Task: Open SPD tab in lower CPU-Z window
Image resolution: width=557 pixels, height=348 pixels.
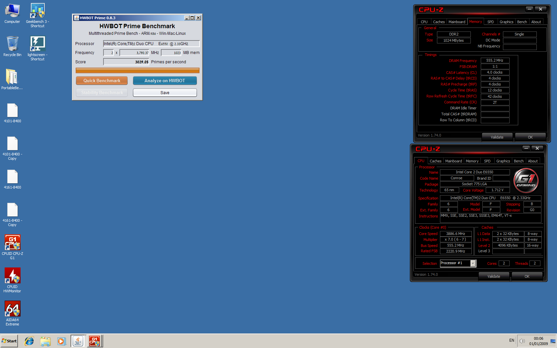Action: [x=487, y=161]
